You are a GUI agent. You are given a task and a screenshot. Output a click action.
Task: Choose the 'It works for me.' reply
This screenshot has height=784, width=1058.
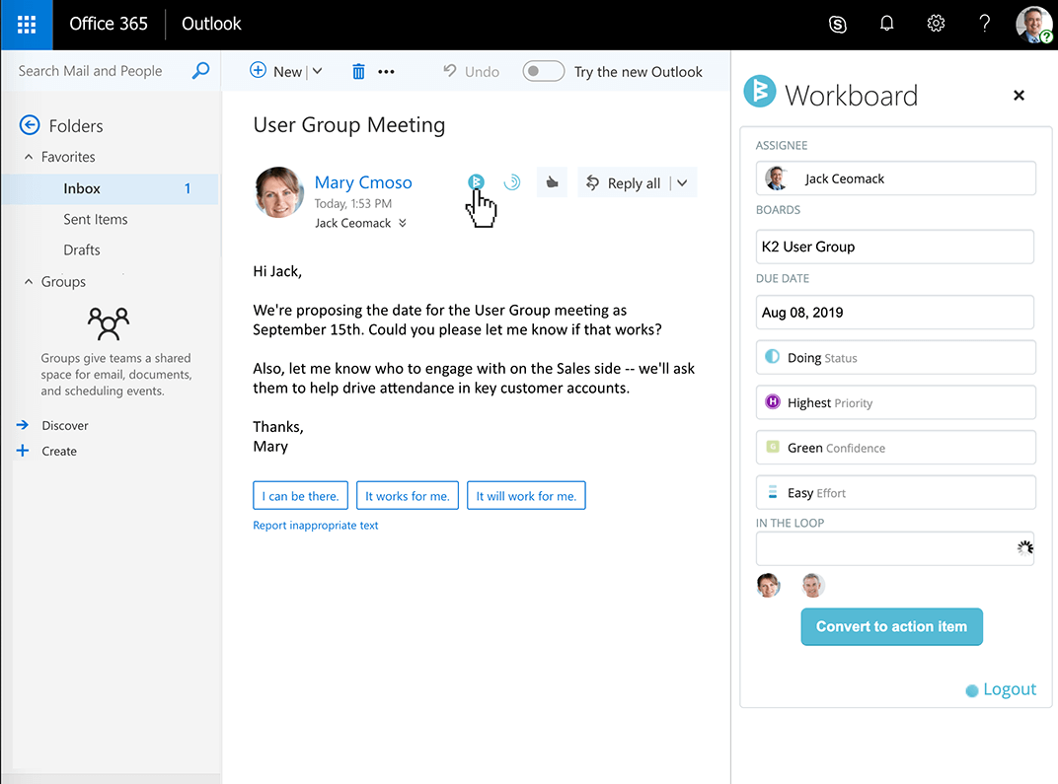pos(408,495)
